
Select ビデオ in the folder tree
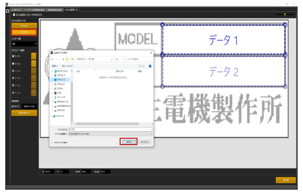tap(58, 93)
